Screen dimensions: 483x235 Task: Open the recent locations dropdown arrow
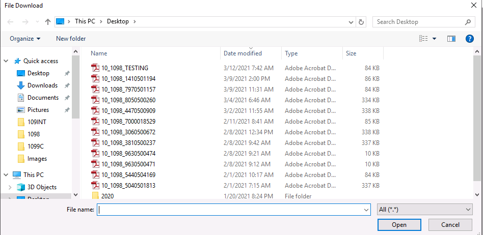[x=37, y=22]
